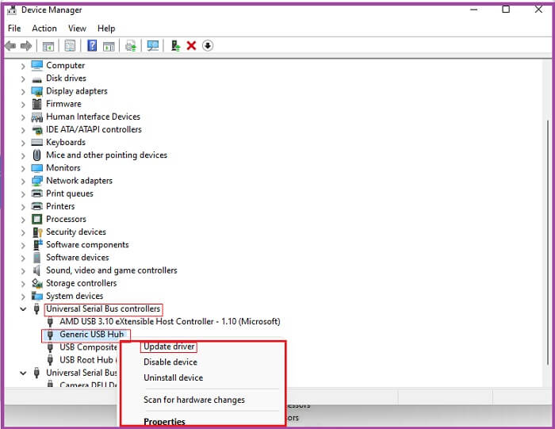This screenshot has width=555, height=429.
Task: Click the red X Uninstall device icon
Action: coord(191,46)
